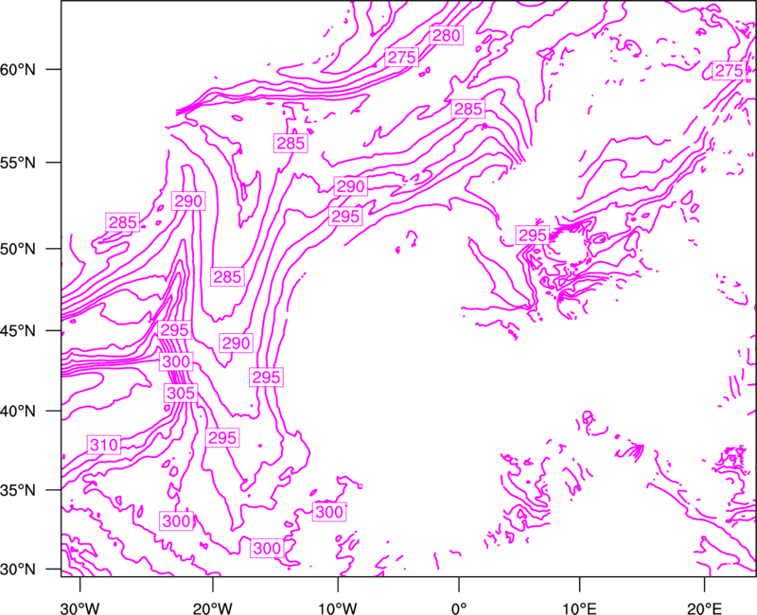Click the 305 contour label
This screenshot has width=757, height=615.
pyautogui.click(x=181, y=394)
